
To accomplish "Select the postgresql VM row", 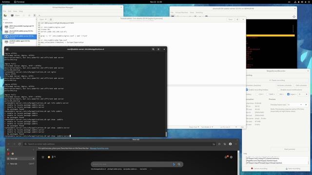I will point(19,27).
